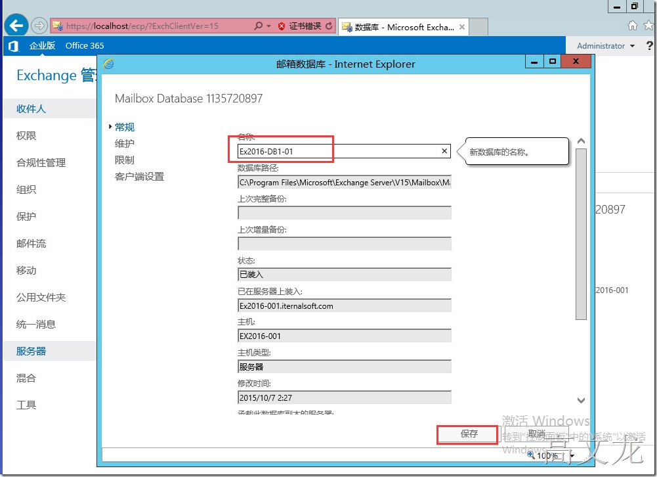The width and height of the screenshot is (657, 477).
Task: Close the 数据库 browser tab
Action: [x=462, y=27]
